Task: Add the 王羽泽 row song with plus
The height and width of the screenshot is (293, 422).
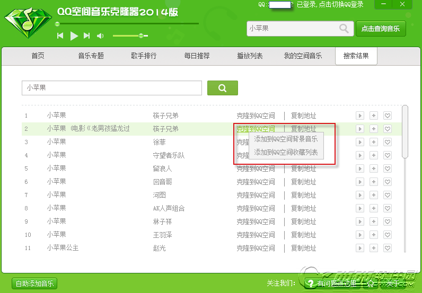Action: point(374,235)
